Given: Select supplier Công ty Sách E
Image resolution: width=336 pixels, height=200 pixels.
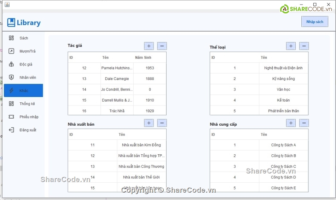Looking at the screenshot, I should point(259,188).
